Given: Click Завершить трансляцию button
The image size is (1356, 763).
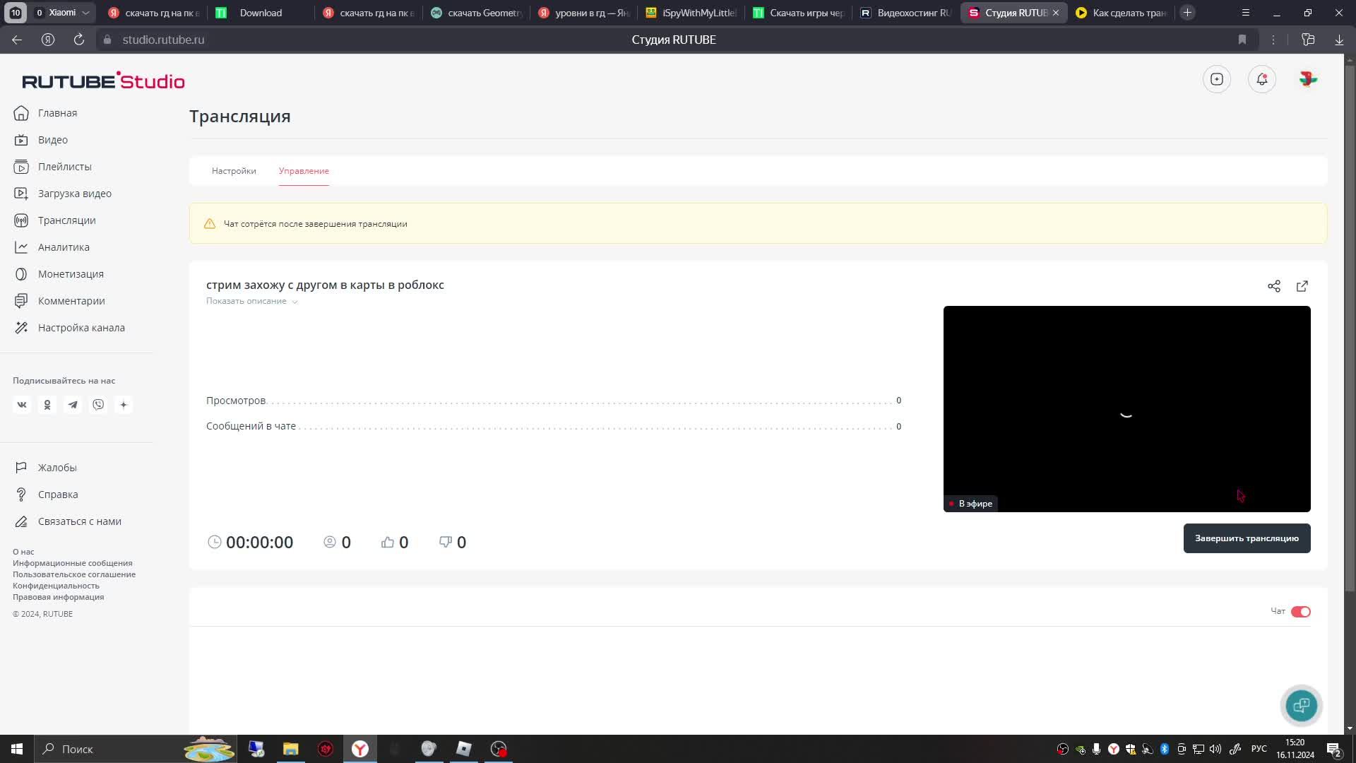Looking at the screenshot, I should [x=1247, y=538].
